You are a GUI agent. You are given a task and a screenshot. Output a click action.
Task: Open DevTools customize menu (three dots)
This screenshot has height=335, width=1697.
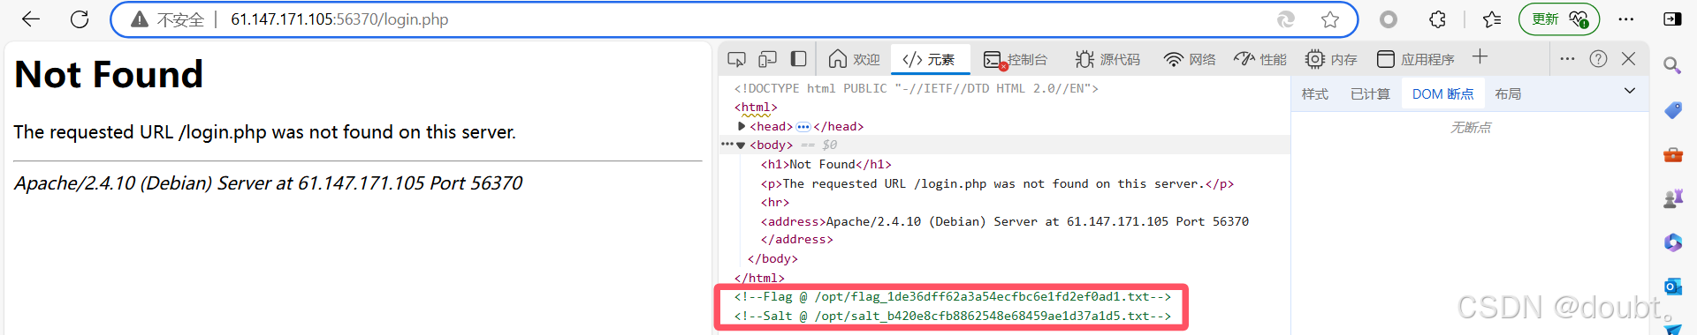point(1567,59)
